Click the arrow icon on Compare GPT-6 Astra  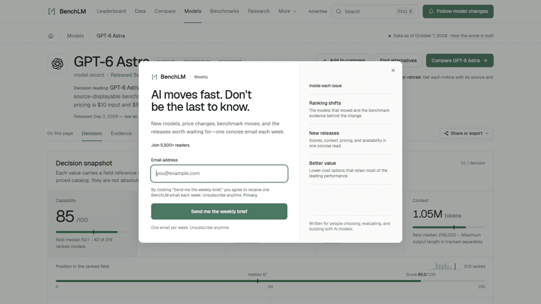point(485,60)
